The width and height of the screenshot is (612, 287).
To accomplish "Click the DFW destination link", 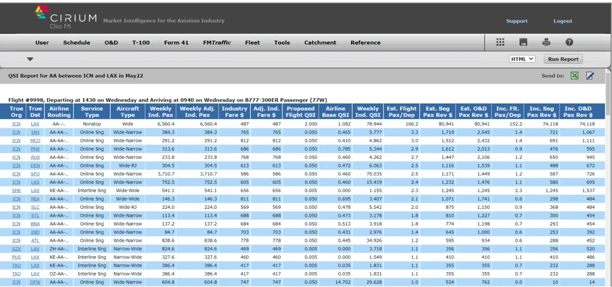I will click(x=35, y=282).
